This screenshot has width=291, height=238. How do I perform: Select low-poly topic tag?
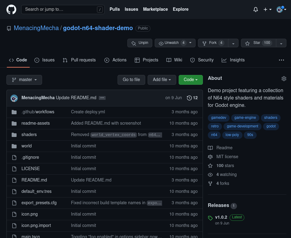click(232, 135)
